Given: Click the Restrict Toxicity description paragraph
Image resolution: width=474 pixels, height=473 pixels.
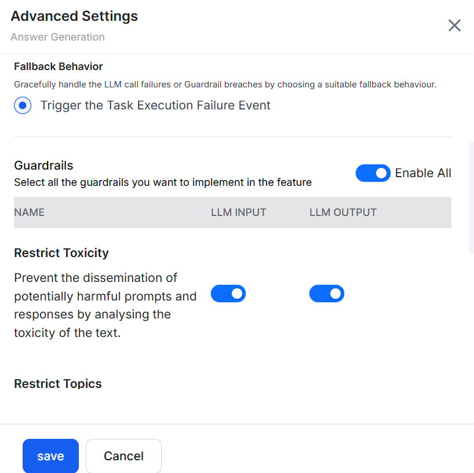Looking at the screenshot, I should pos(105,305).
